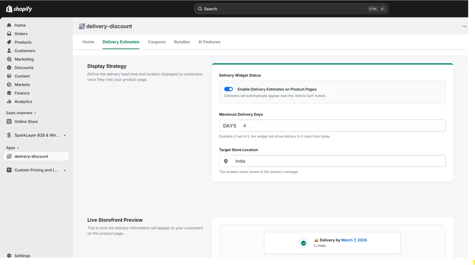Open Marketing via its target icon
Viewport: 475px width, 265px height.
[x=9, y=59]
